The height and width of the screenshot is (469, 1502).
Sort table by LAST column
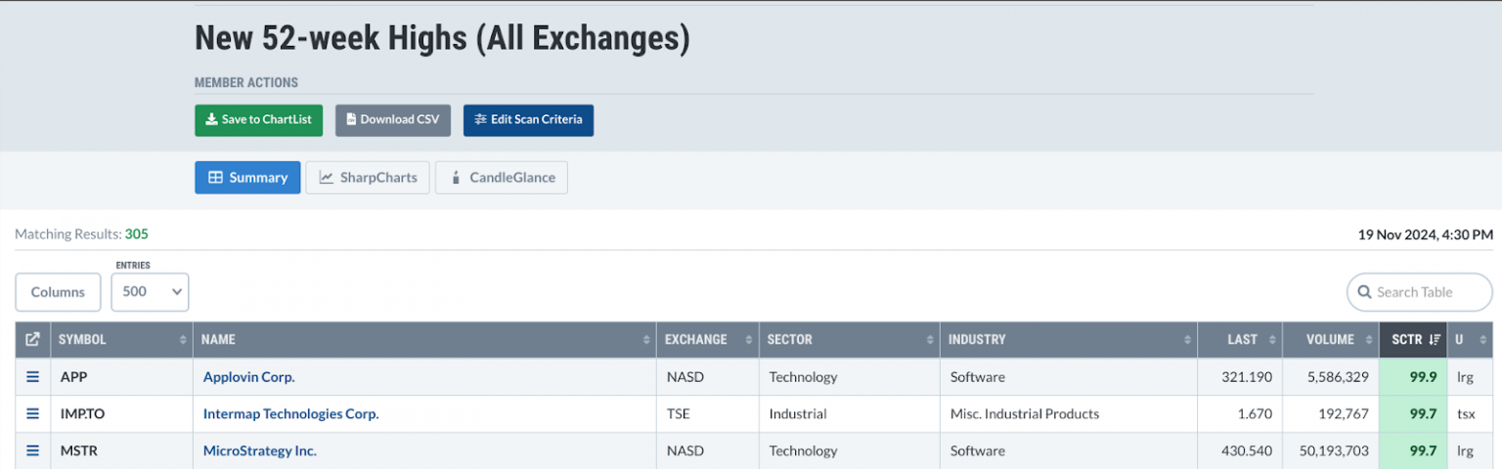(x=1240, y=340)
